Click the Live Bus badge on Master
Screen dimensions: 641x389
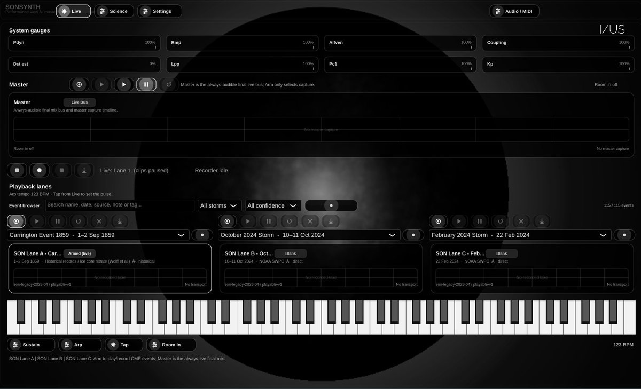click(80, 102)
